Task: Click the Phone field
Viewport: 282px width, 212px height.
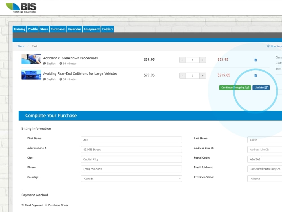Action: point(131,169)
